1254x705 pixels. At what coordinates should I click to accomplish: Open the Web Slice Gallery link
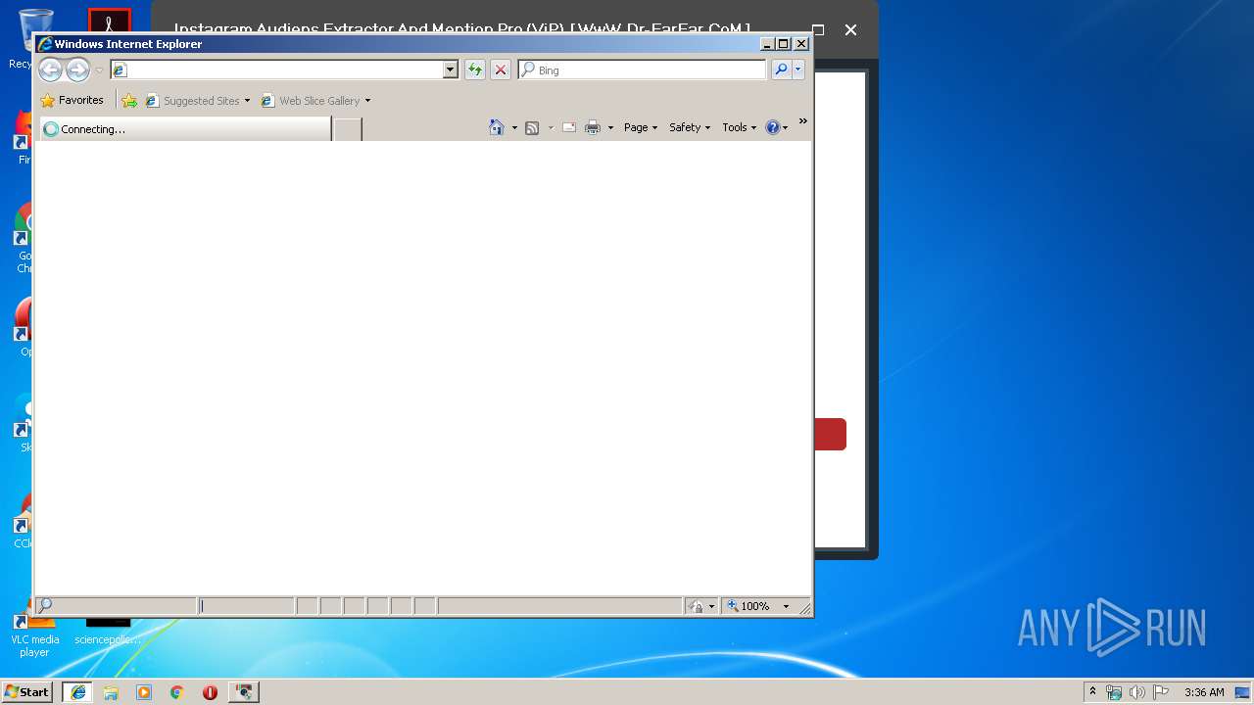(x=311, y=101)
